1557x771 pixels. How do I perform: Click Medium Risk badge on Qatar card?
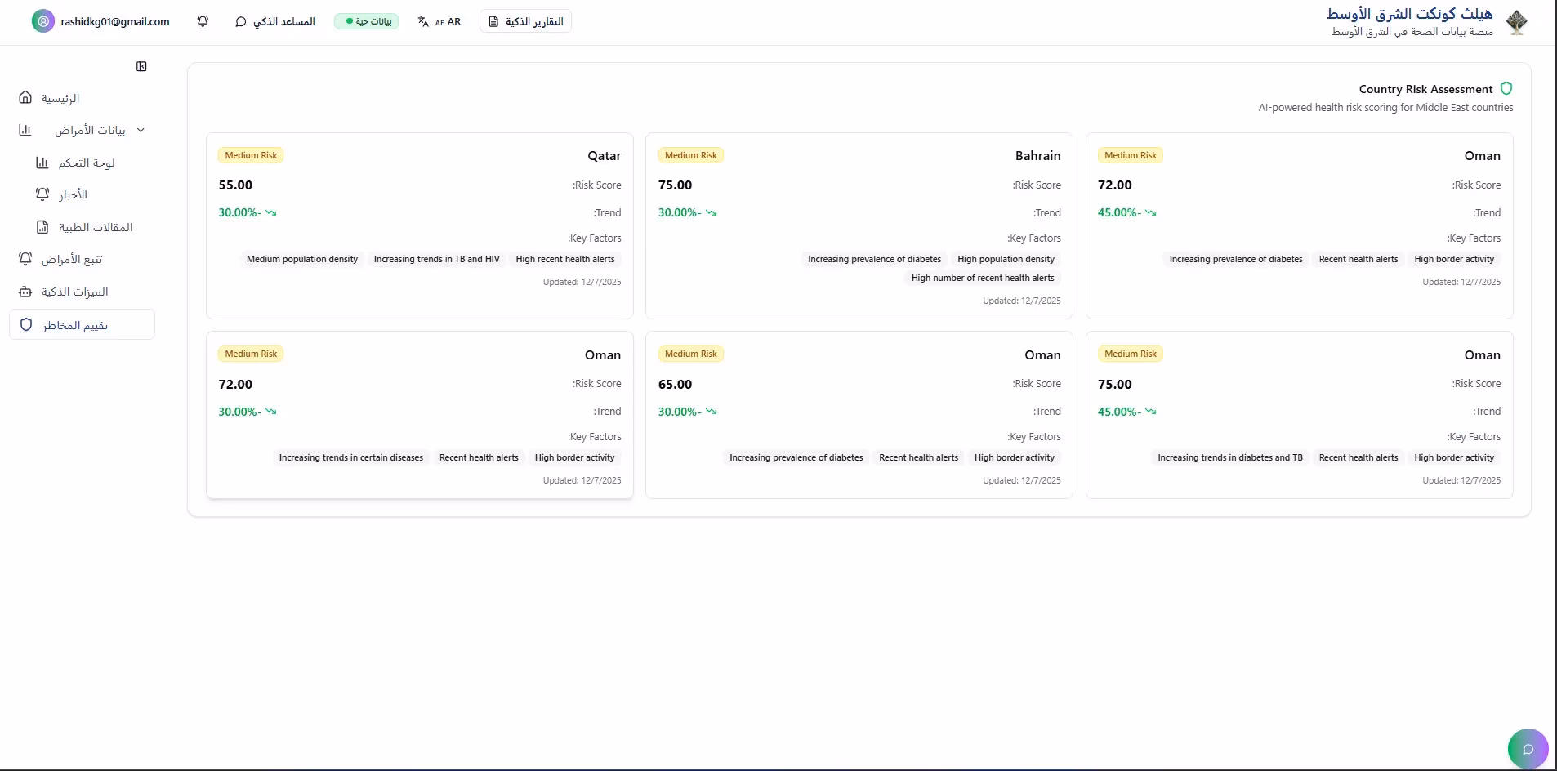251,155
